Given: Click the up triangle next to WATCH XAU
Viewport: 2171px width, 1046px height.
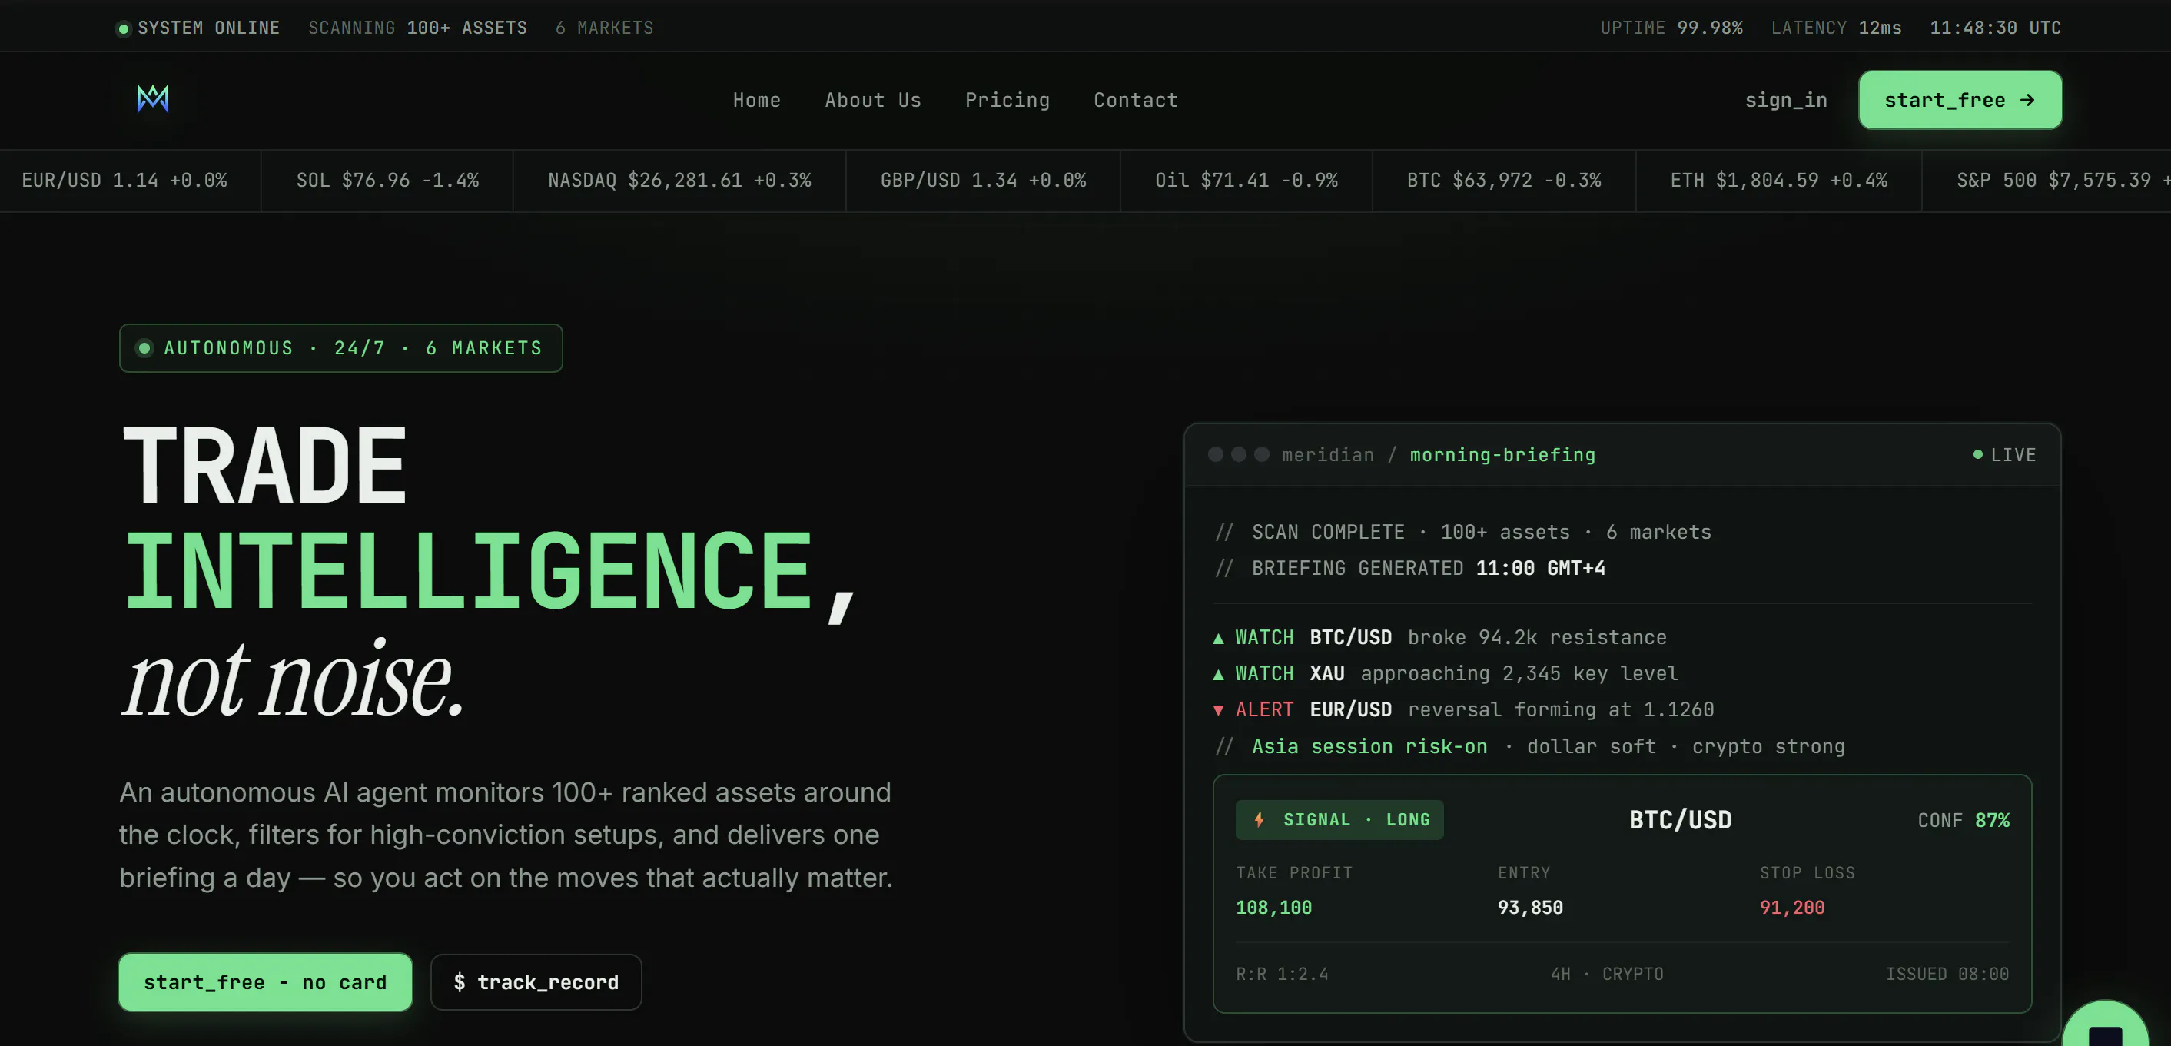Looking at the screenshot, I should pyautogui.click(x=1218, y=675).
